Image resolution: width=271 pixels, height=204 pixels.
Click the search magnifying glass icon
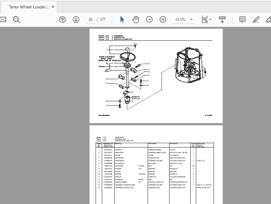(x=16, y=19)
